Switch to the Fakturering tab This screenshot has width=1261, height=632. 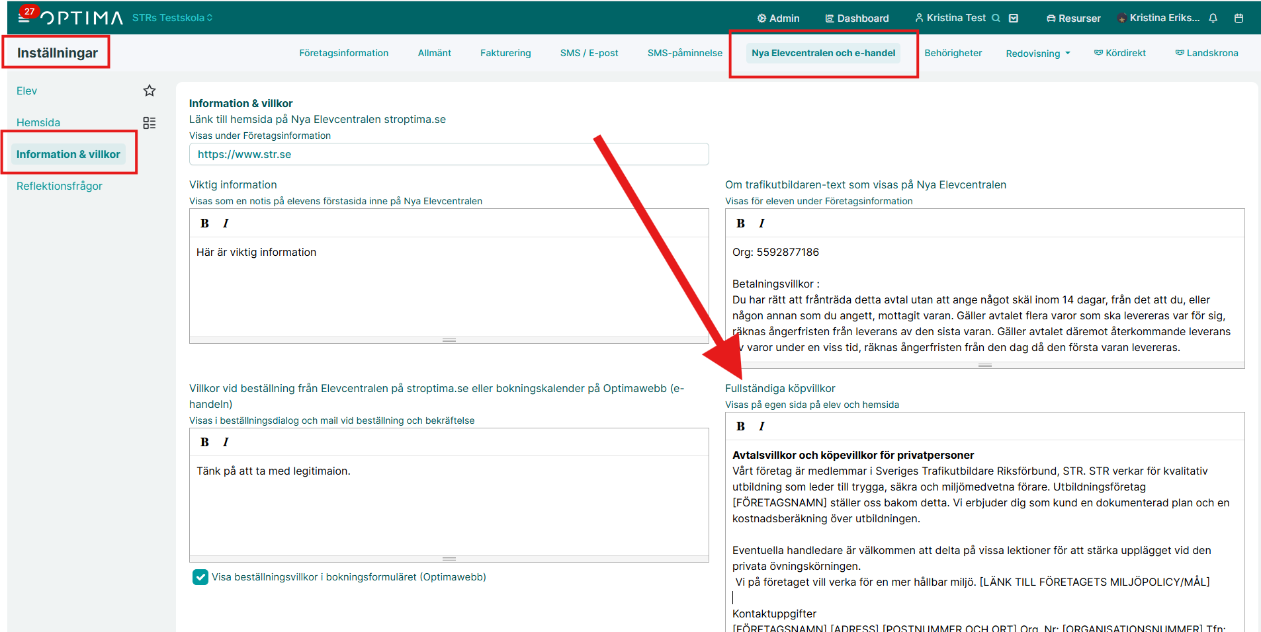[505, 53]
